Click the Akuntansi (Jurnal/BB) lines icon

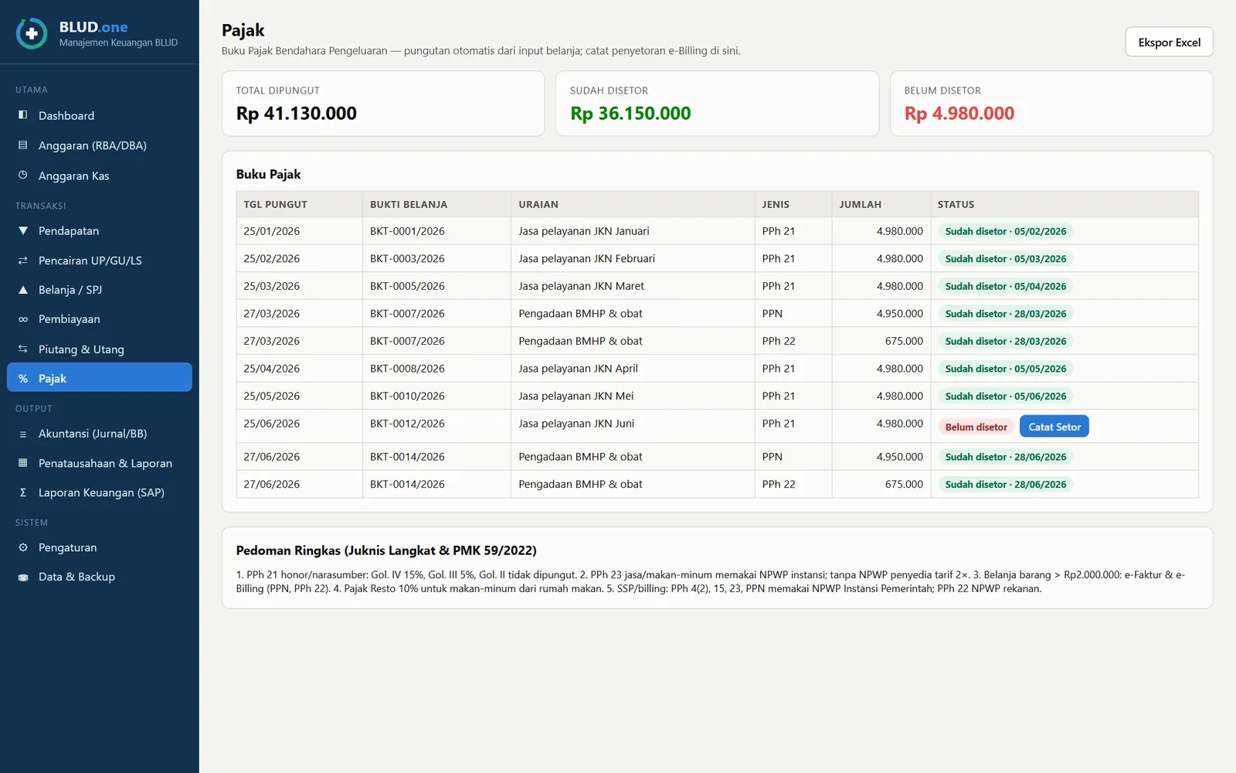coord(23,434)
